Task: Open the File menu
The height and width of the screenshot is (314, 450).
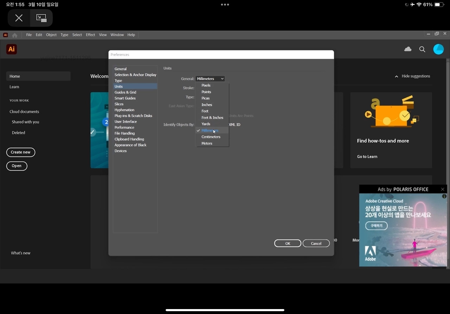Action: [x=29, y=35]
